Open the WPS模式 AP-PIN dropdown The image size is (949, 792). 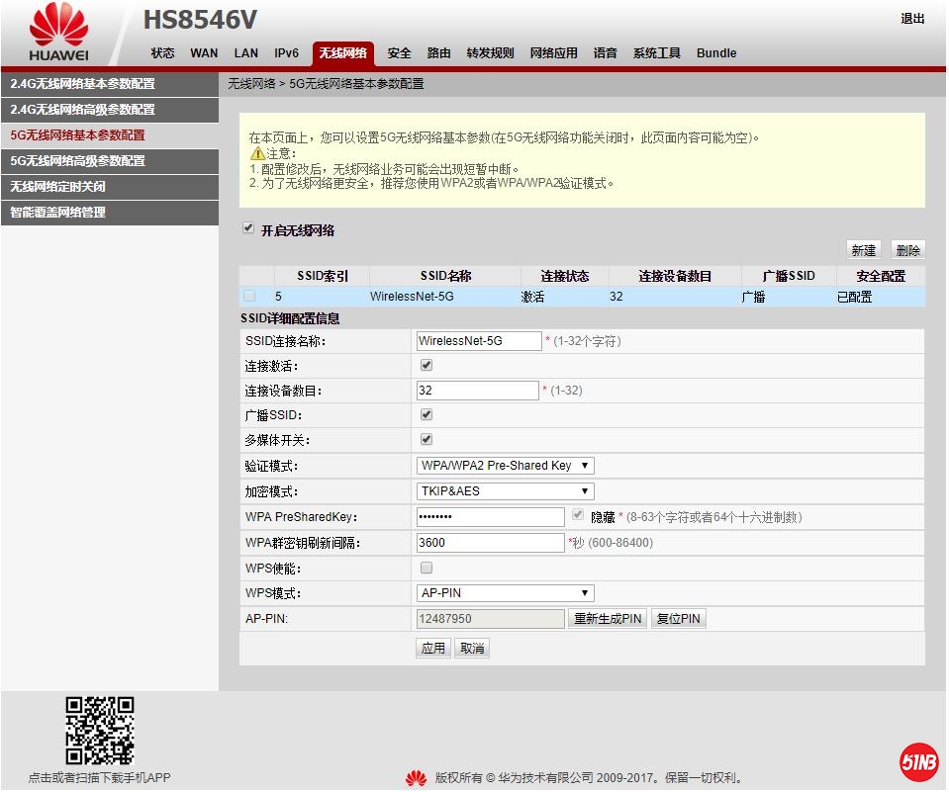(505, 593)
